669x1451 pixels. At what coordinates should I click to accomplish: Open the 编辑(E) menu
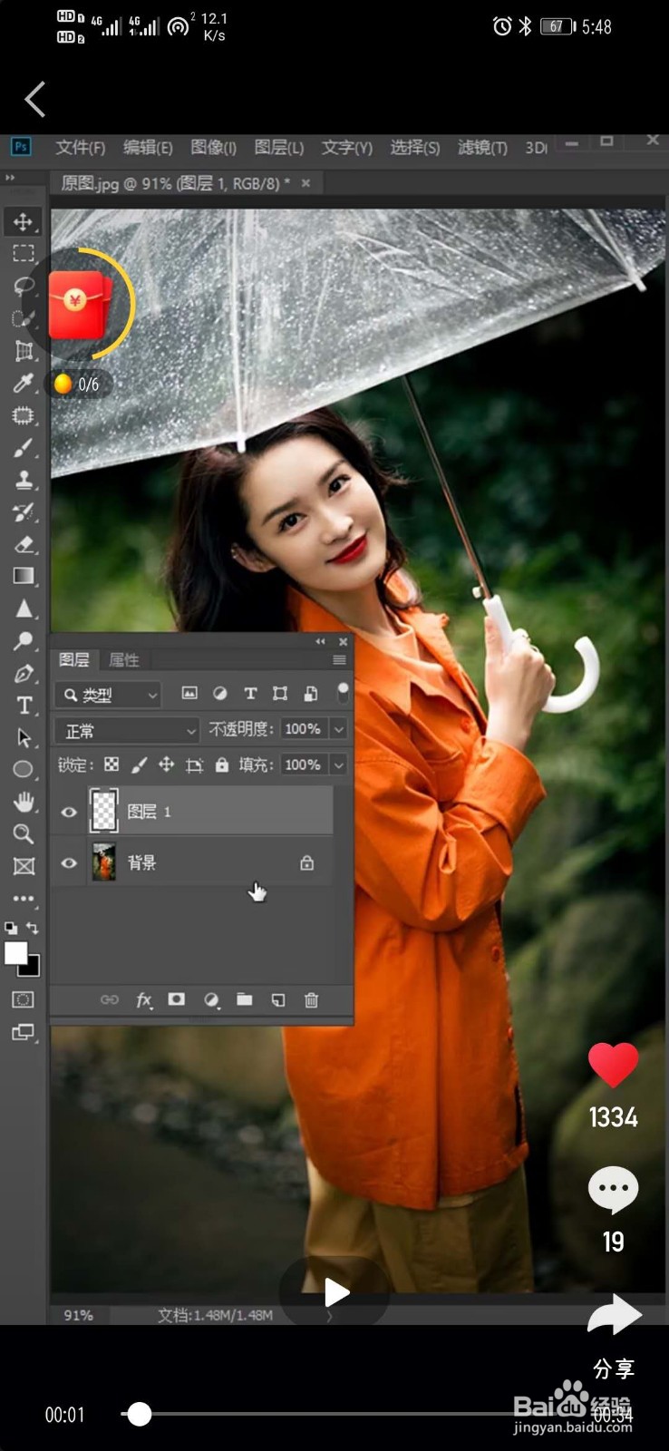[x=148, y=147]
